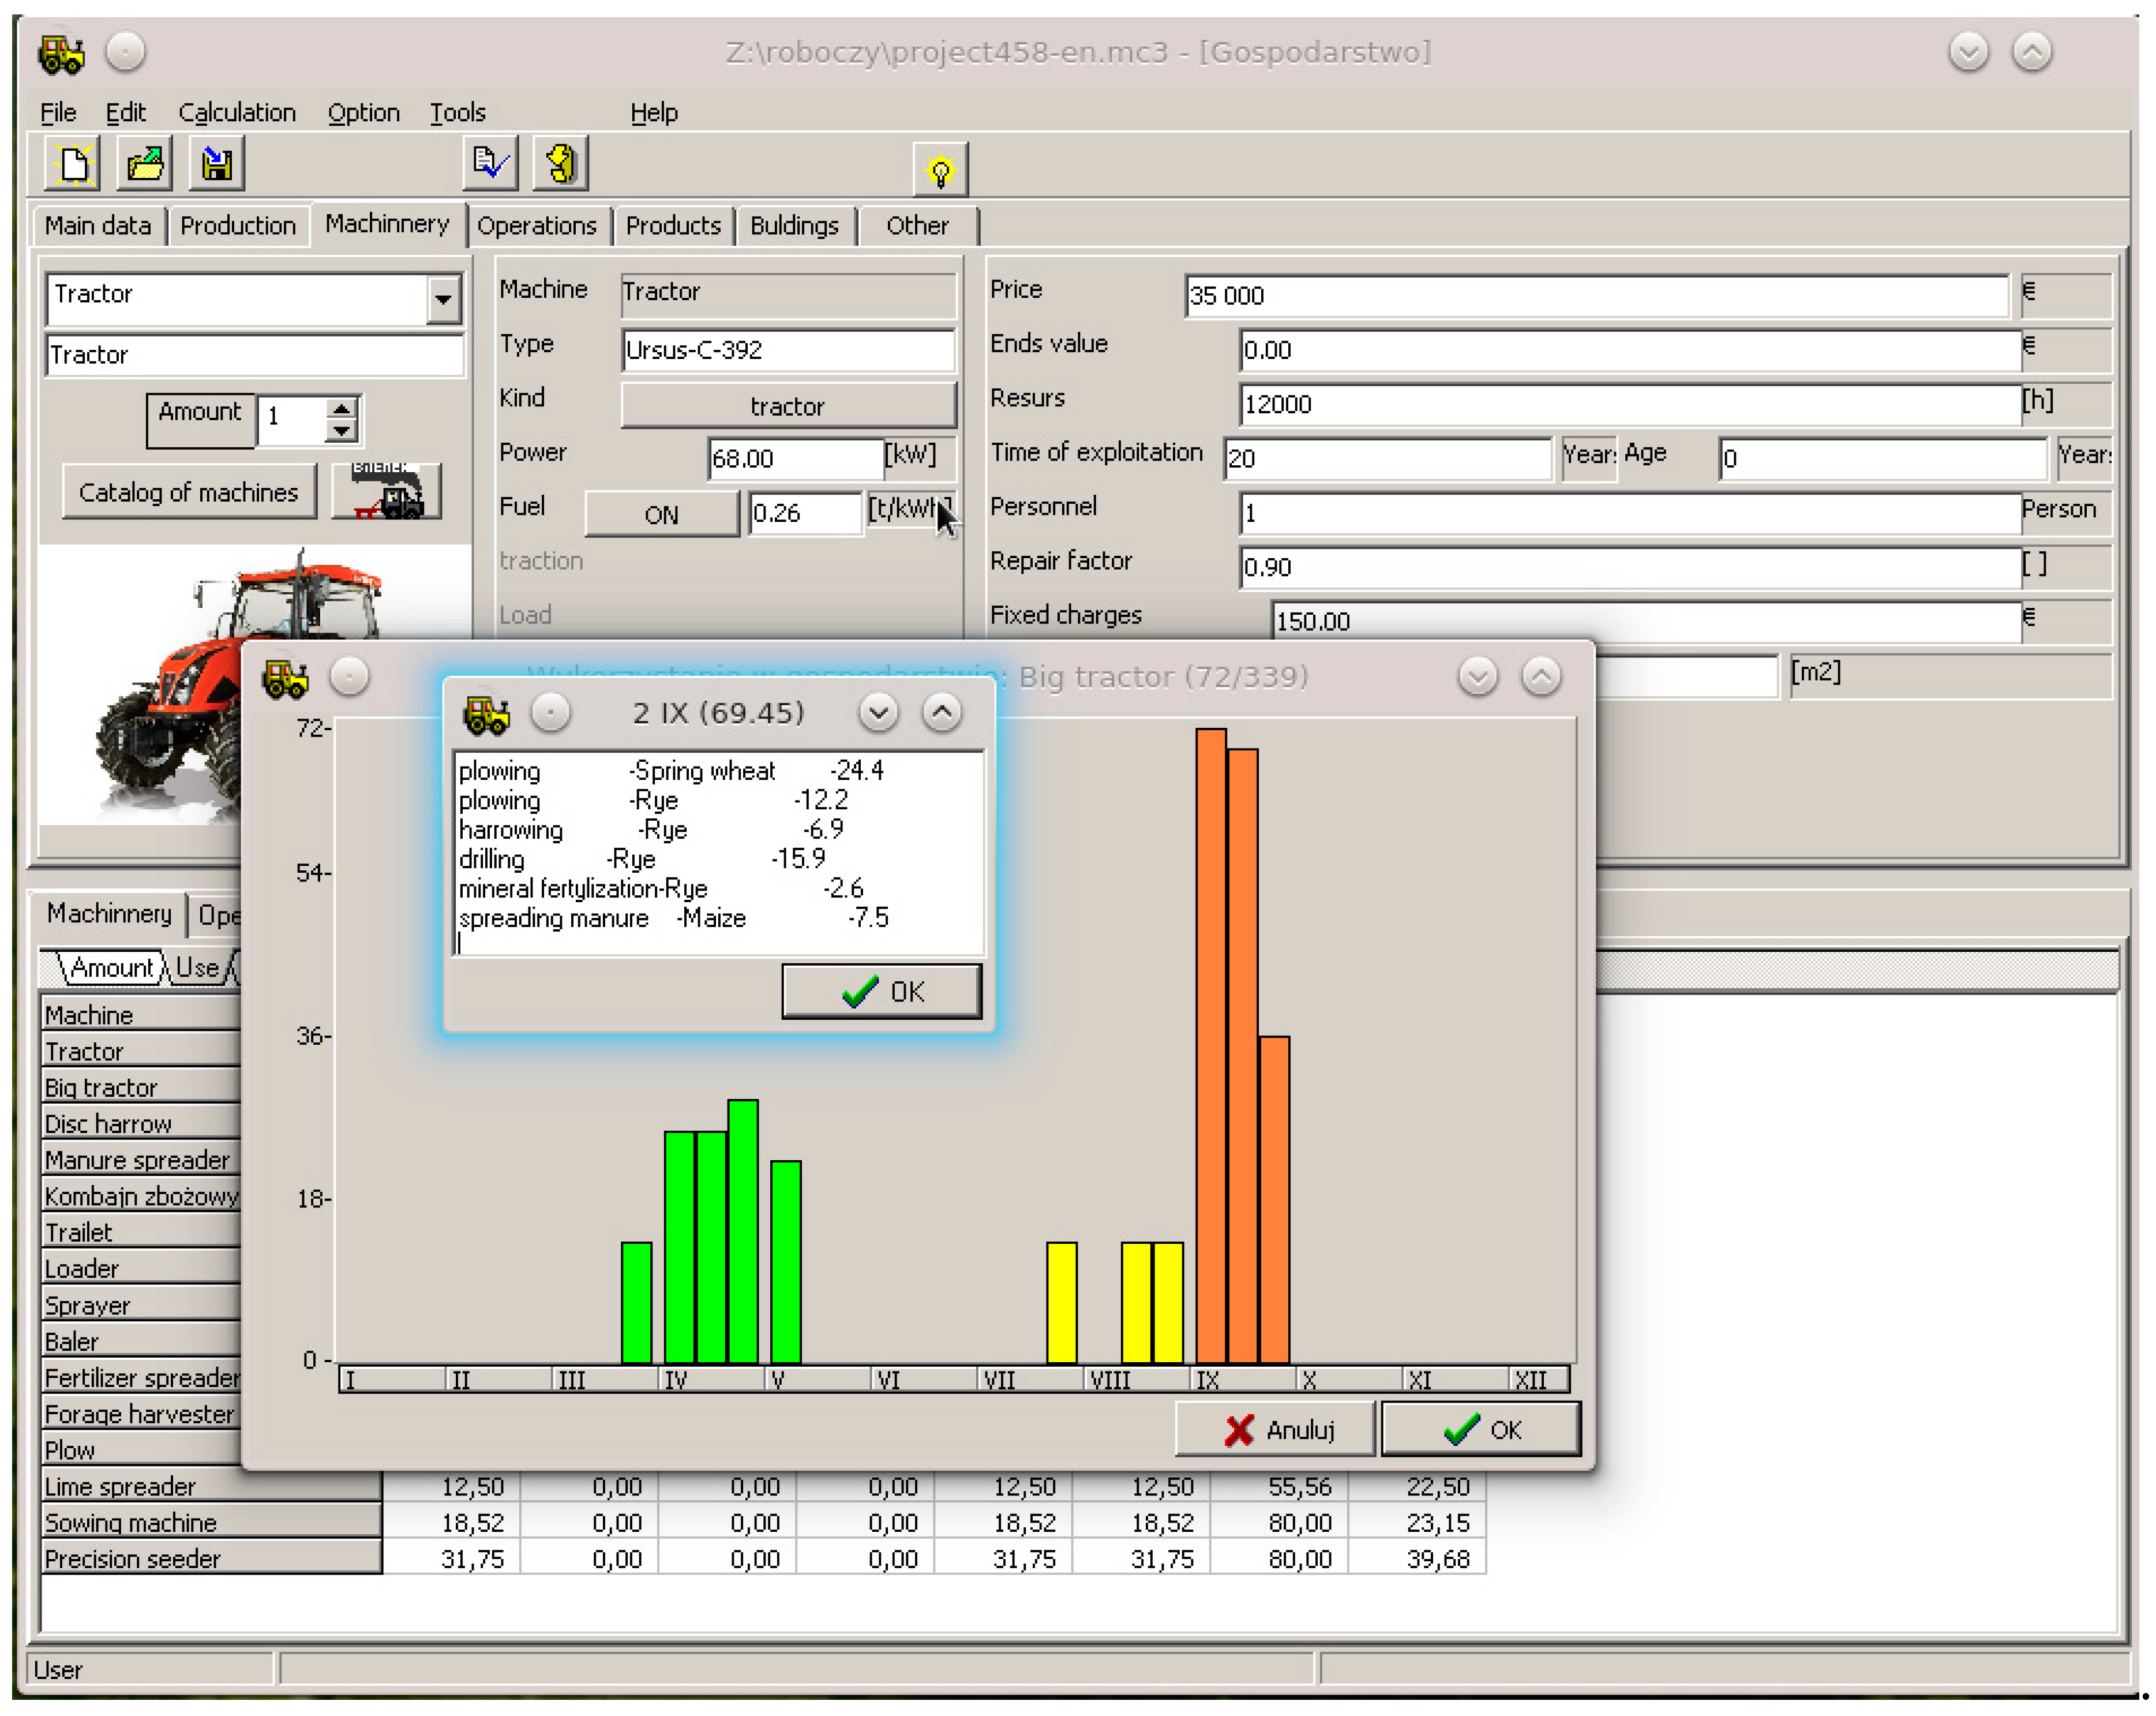This screenshot has height=1716, width=2156.
Task: Open a project via the folder icon
Action: tap(145, 164)
